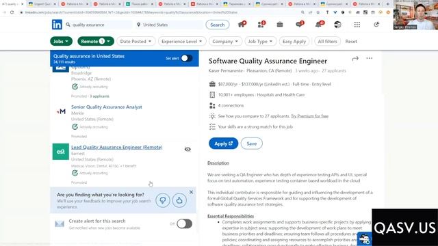
Task: Save the Software Quality Assurance Engineer job
Action: [x=251, y=143]
